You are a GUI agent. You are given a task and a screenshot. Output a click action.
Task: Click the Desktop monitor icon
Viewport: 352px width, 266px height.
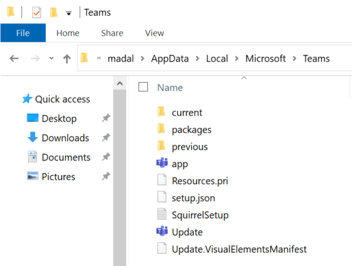32,118
